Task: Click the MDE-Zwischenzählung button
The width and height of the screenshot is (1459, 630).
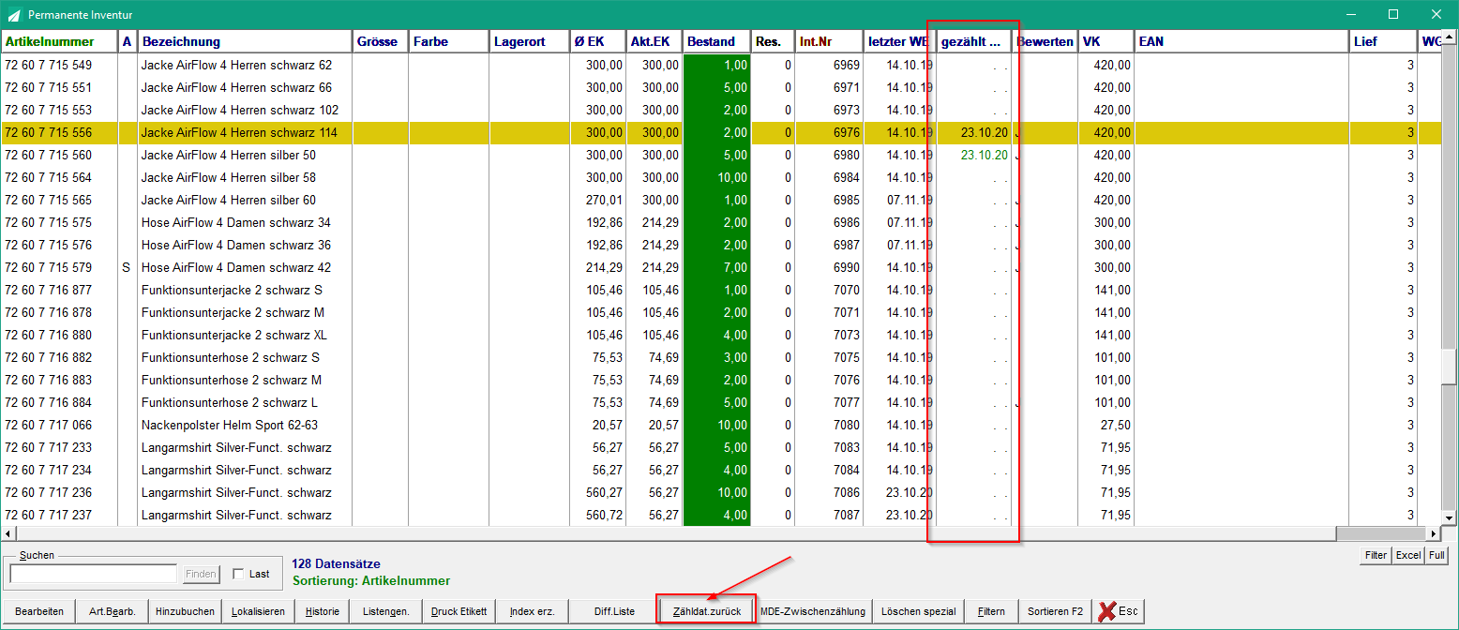Action: pyautogui.click(x=813, y=611)
